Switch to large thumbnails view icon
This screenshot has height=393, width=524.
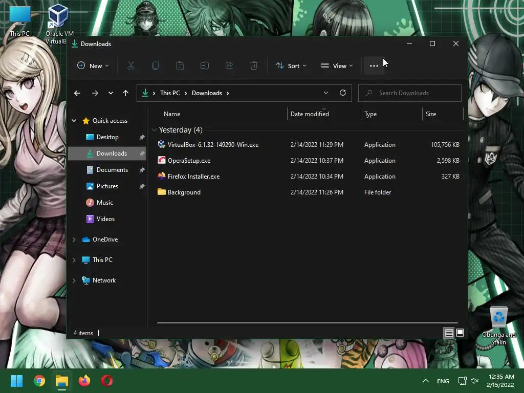[x=460, y=333]
